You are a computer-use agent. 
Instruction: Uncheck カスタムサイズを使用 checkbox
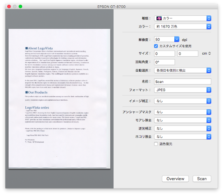click(156, 46)
